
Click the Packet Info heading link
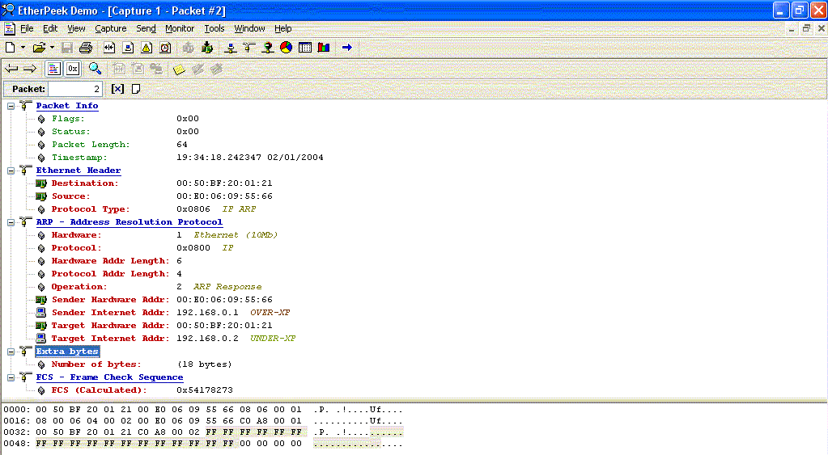[67, 105]
